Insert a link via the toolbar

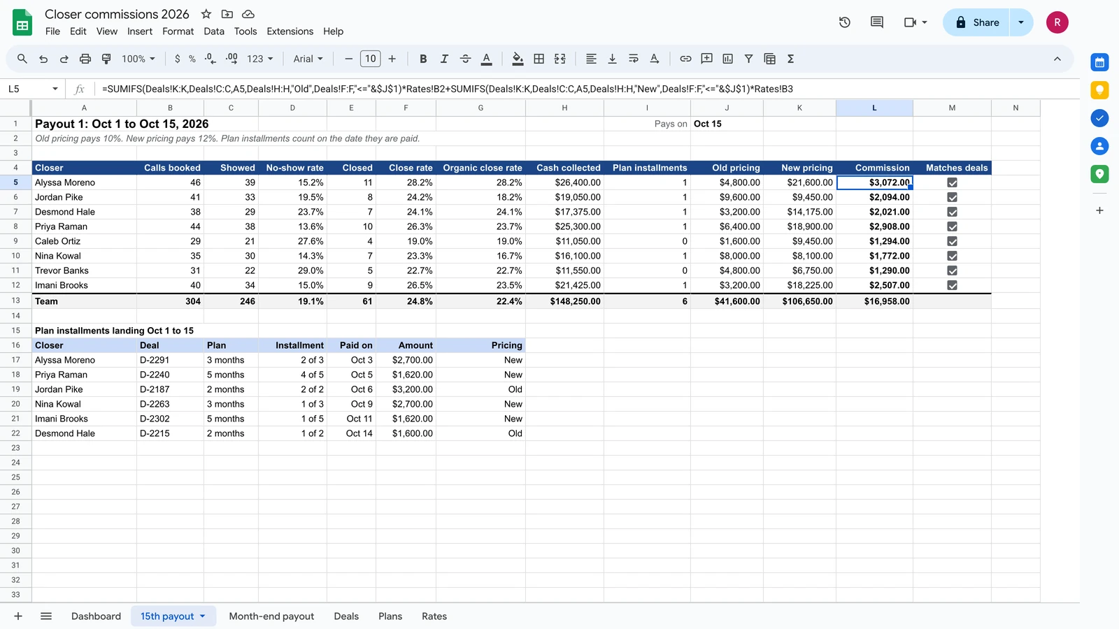tap(685, 59)
